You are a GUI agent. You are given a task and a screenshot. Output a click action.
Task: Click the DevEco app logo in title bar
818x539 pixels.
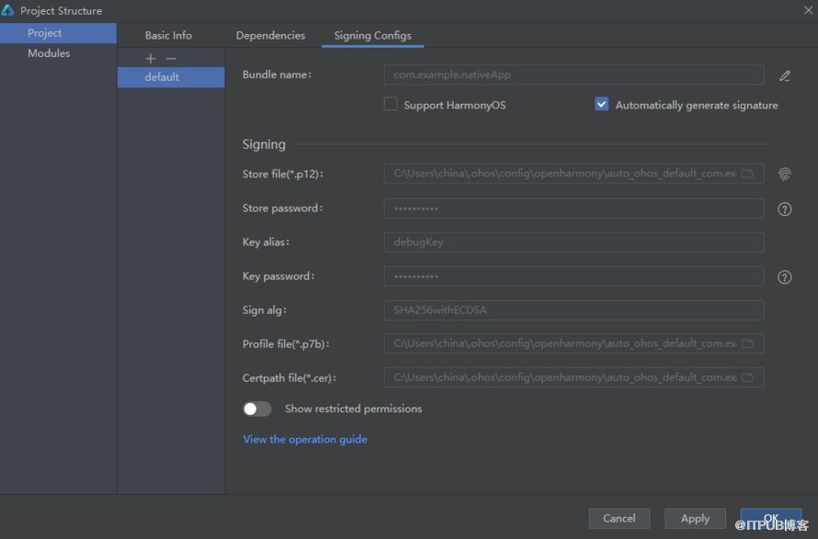tap(8, 10)
